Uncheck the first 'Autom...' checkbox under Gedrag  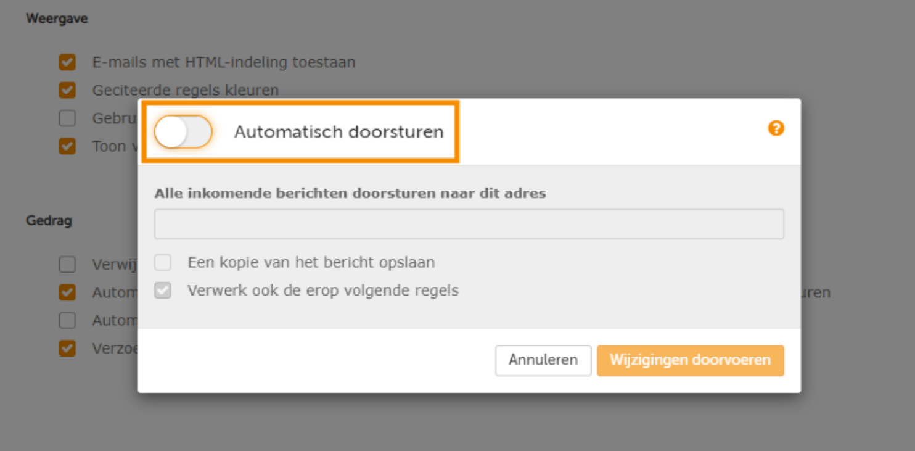[67, 292]
